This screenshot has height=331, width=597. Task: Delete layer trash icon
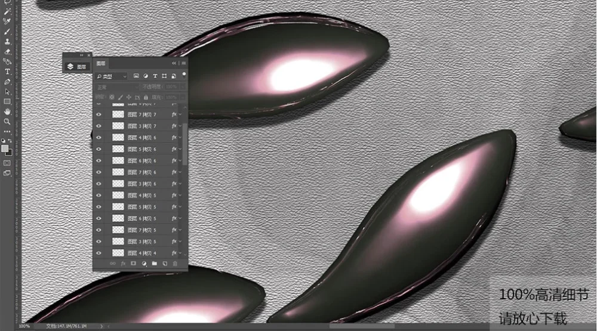point(175,263)
